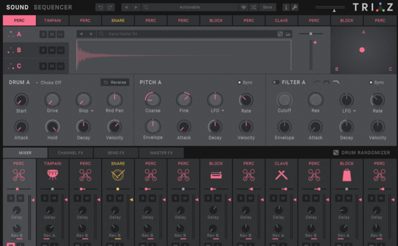Screen dimensions: 398x246
Task: Open CHANNEL FX tab
Action: [70, 153]
